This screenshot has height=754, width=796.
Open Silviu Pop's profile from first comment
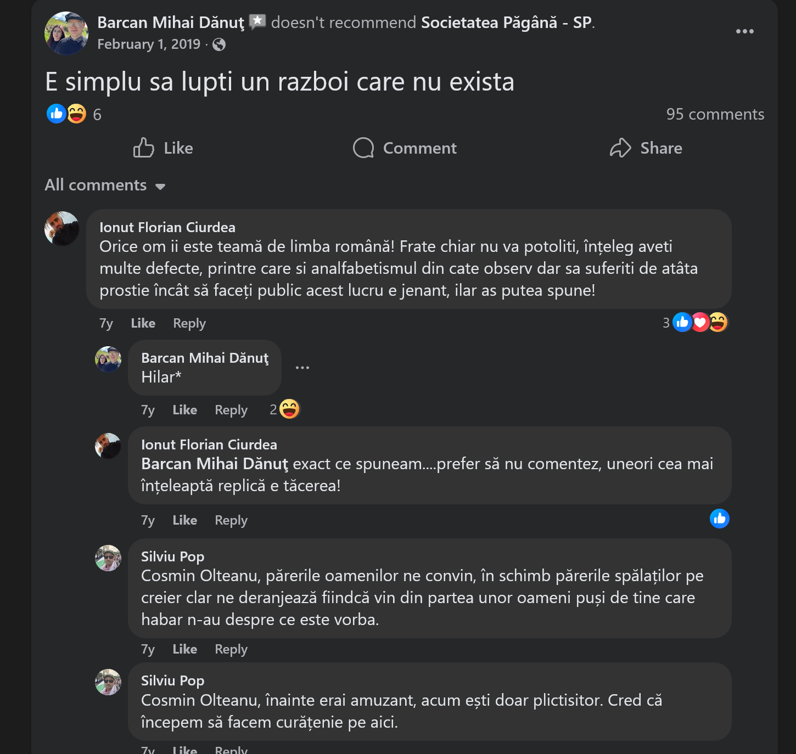[172, 556]
